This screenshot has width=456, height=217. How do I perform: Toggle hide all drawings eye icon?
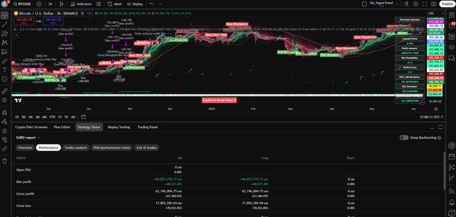pos(5,139)
